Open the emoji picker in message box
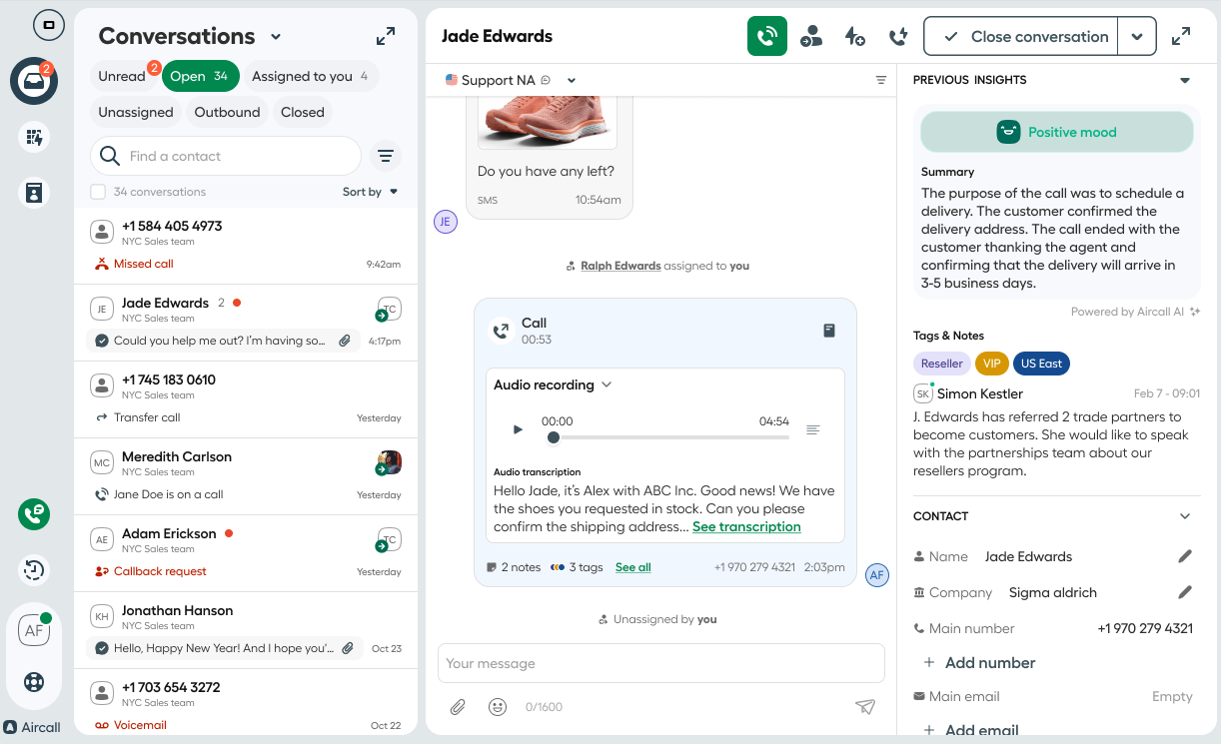Image resolution: width=1221 pixels, height=744 pixels. coord(497,707)
